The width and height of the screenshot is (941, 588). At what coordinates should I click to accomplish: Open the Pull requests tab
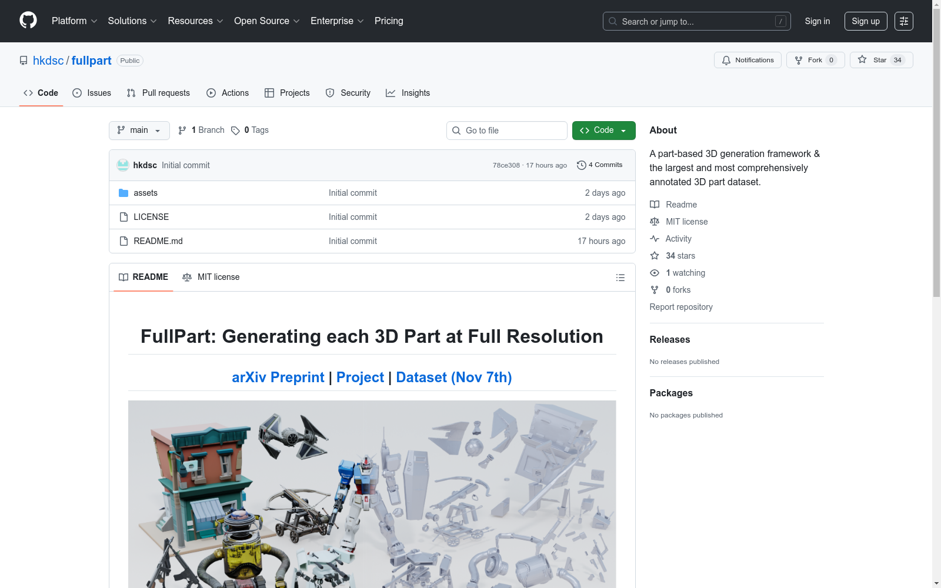pyautogui.click(x=158, y=93)
